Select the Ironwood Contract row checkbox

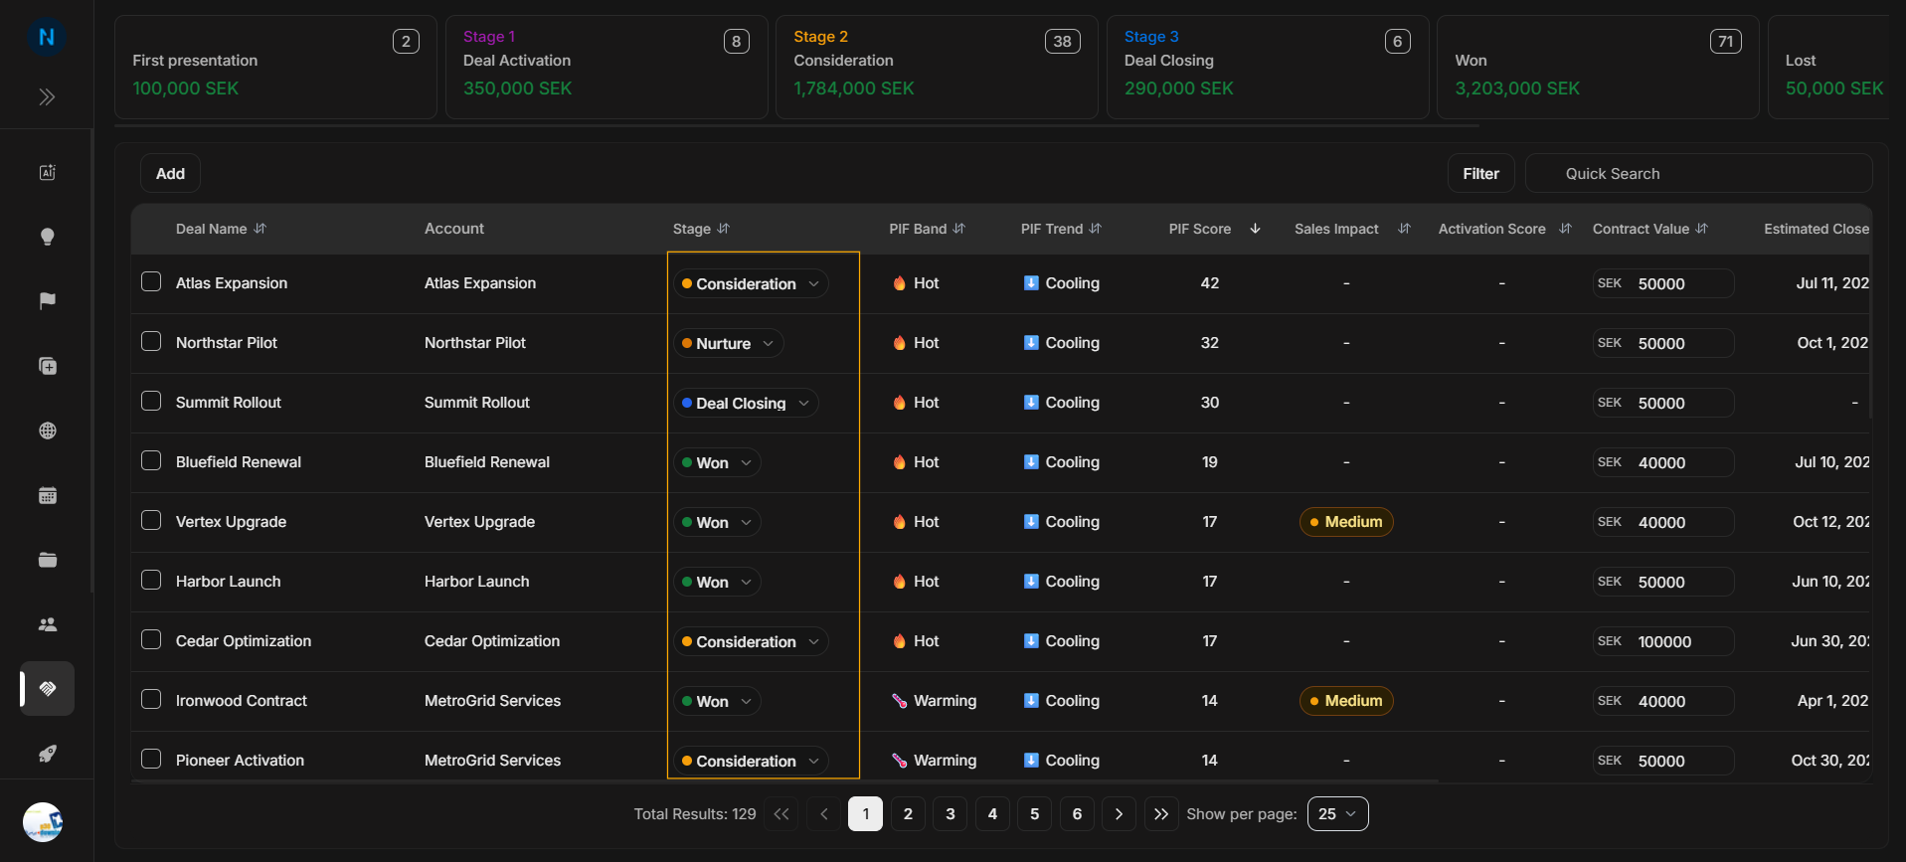(151, 700)
